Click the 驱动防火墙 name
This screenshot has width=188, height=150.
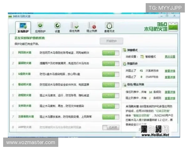point(25,84)
